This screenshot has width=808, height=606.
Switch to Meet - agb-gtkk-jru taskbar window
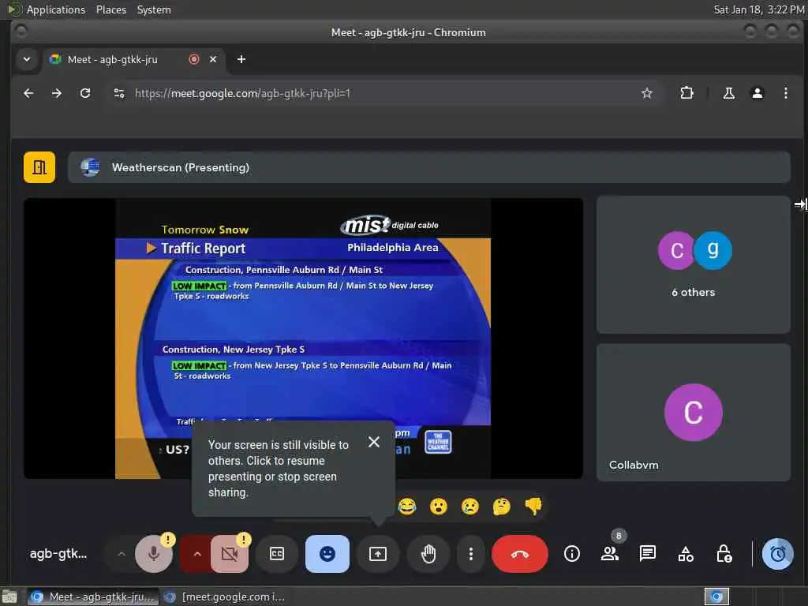[x=93, y=597]
